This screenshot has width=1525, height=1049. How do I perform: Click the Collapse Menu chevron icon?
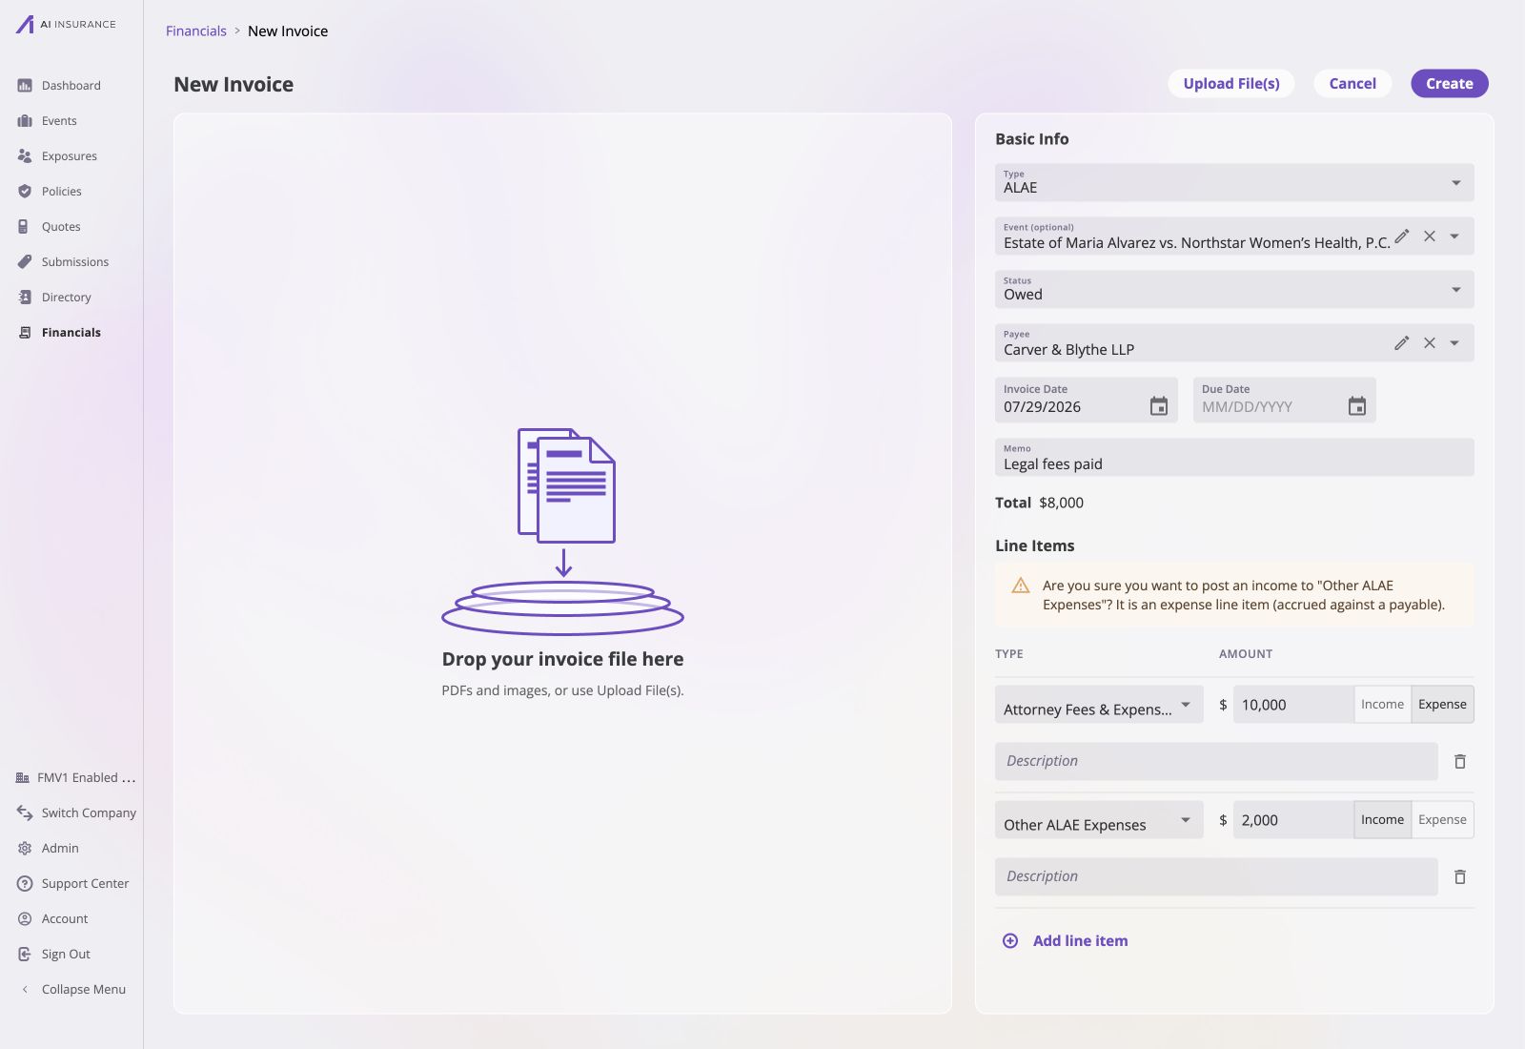pyautogui.click(x=25, y=990)
